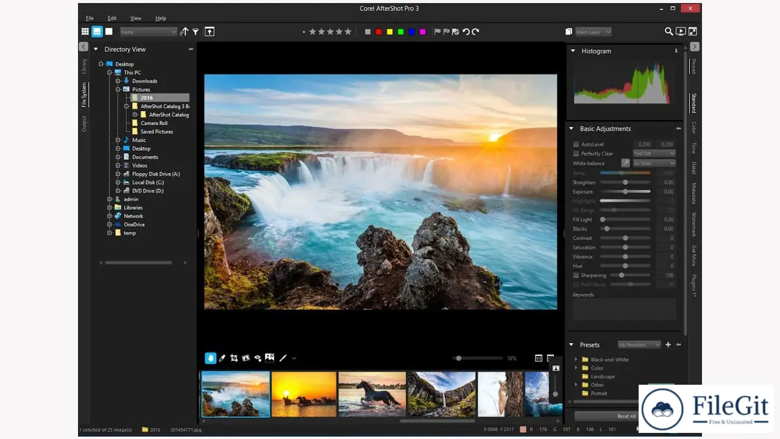Viewport: 780px width, 439px height.
Task: Set five-star rating on image
Action: pos(348,32)
